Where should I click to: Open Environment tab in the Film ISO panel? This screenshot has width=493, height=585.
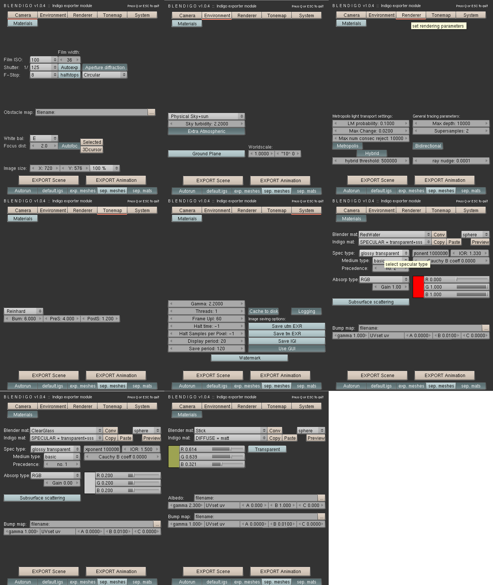click(x=53, y=15)
